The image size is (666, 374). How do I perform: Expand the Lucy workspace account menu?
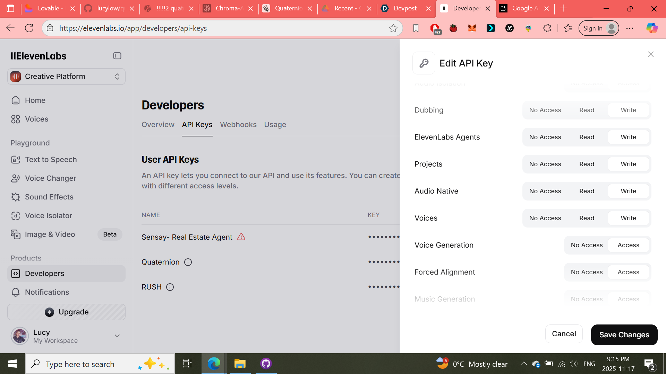click(x=117, y=336)
